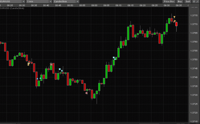Click the 1.3775 price axis label
Image resolution: width=200 pixels, height=124 pixels.
pyautogui.click(x=194, y=16)
